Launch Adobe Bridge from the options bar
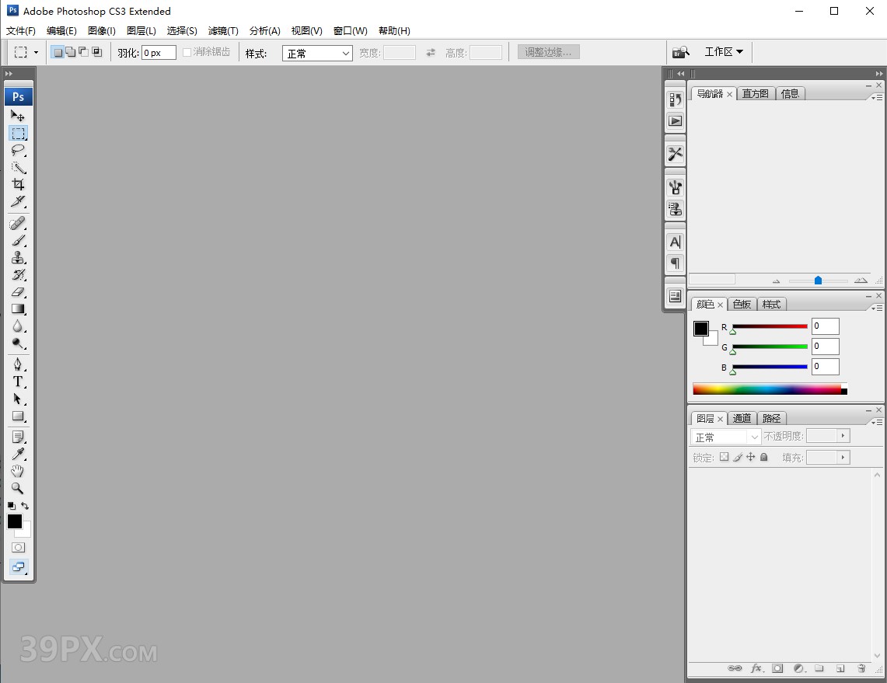 pyautogui.click(x=682, y=51)
